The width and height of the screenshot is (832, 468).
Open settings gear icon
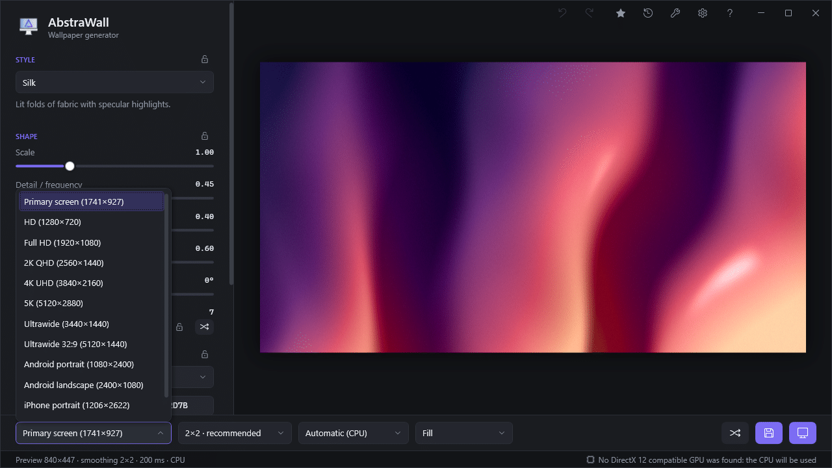pyautogui.click(x=703, y=13)
